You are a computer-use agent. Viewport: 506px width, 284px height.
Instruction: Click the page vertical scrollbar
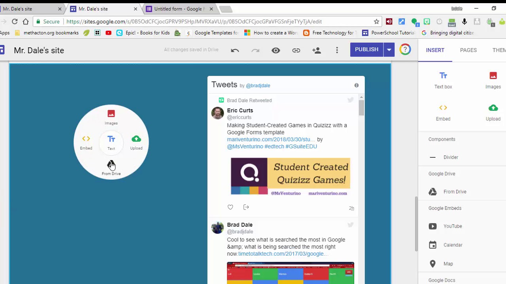(416, 224)
